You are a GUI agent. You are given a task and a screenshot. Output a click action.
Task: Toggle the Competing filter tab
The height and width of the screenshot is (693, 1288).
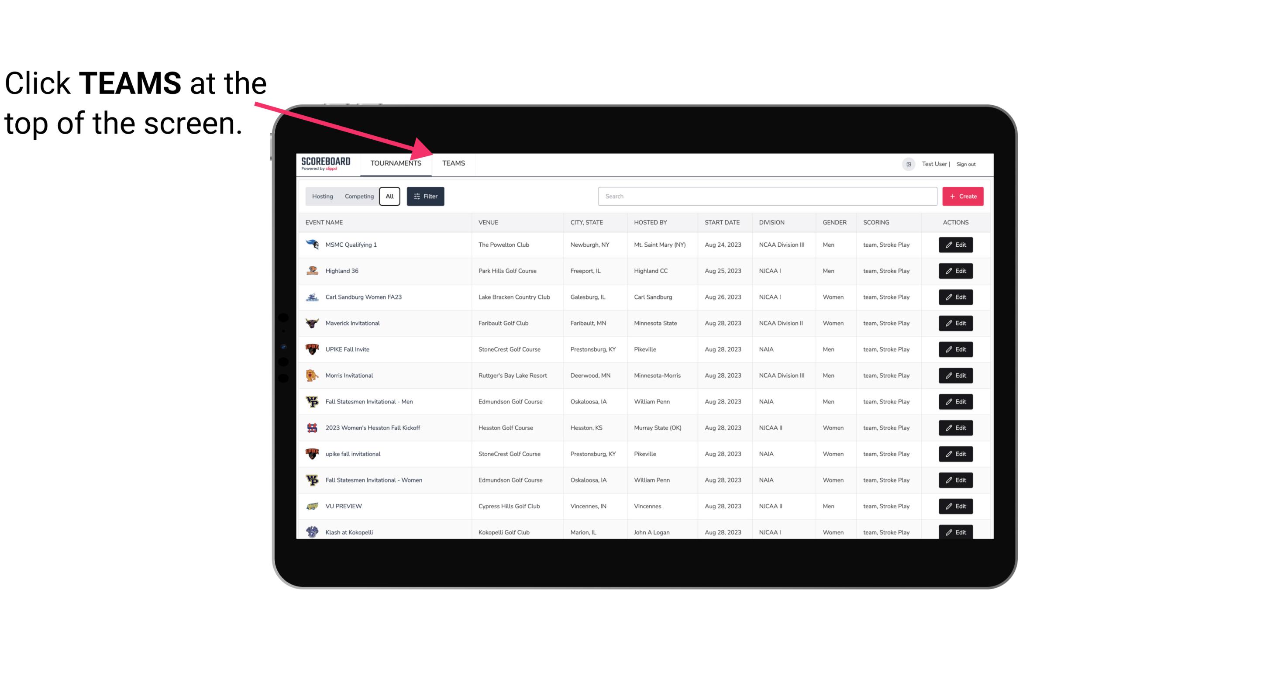pos(358,196)
